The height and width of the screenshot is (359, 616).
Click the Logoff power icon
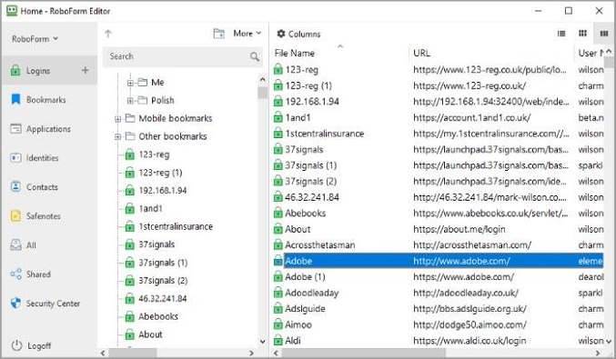click(16, 345)
